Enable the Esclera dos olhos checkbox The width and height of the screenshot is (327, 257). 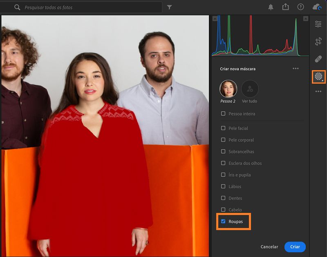pos(223,163)
